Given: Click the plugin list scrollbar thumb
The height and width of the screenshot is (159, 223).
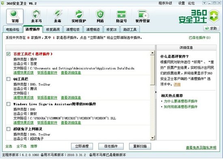Looking at the screenshot, I should point(152,70).
